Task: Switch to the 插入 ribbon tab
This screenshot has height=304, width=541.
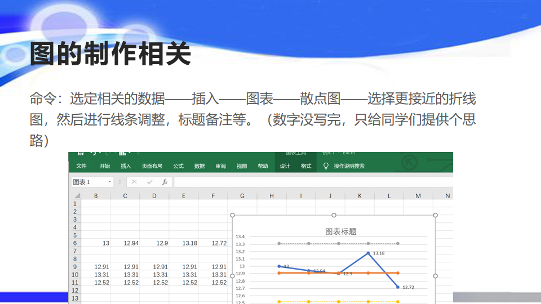Action: pyautogui.click(x=126, y=166)
